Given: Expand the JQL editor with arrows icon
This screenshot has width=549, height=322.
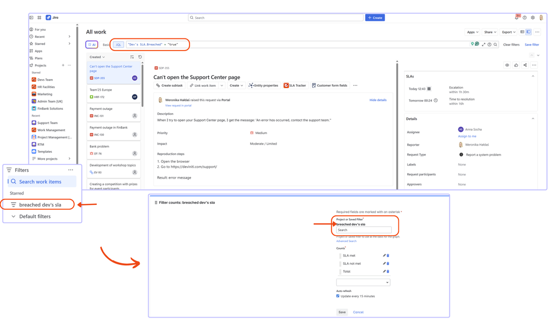Looking at the screenshot, I should (x=484, y=45).
